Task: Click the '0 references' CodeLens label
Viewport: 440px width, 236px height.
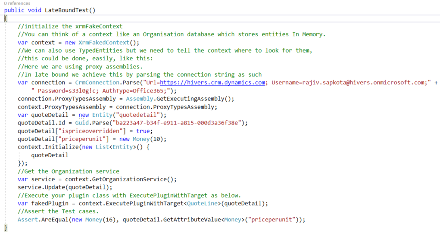Action: (17, 3)
